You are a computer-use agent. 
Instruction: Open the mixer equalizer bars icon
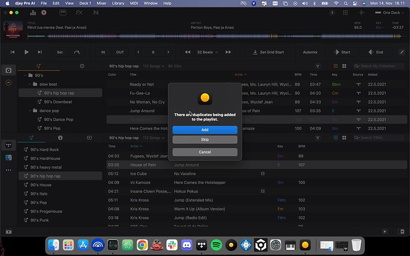click(x=33, y=12)
